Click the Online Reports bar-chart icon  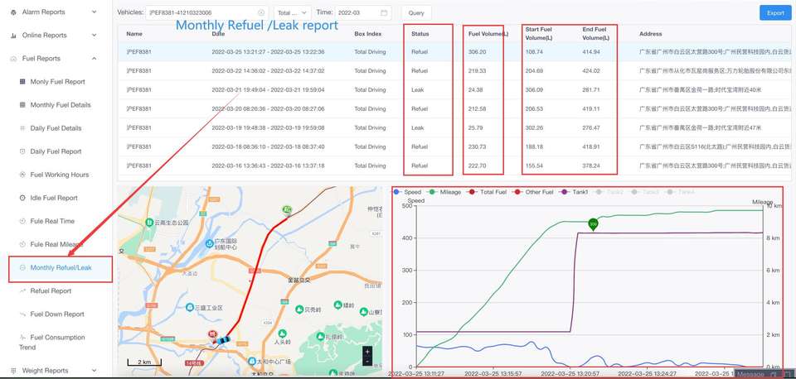[x=13, y=36]
